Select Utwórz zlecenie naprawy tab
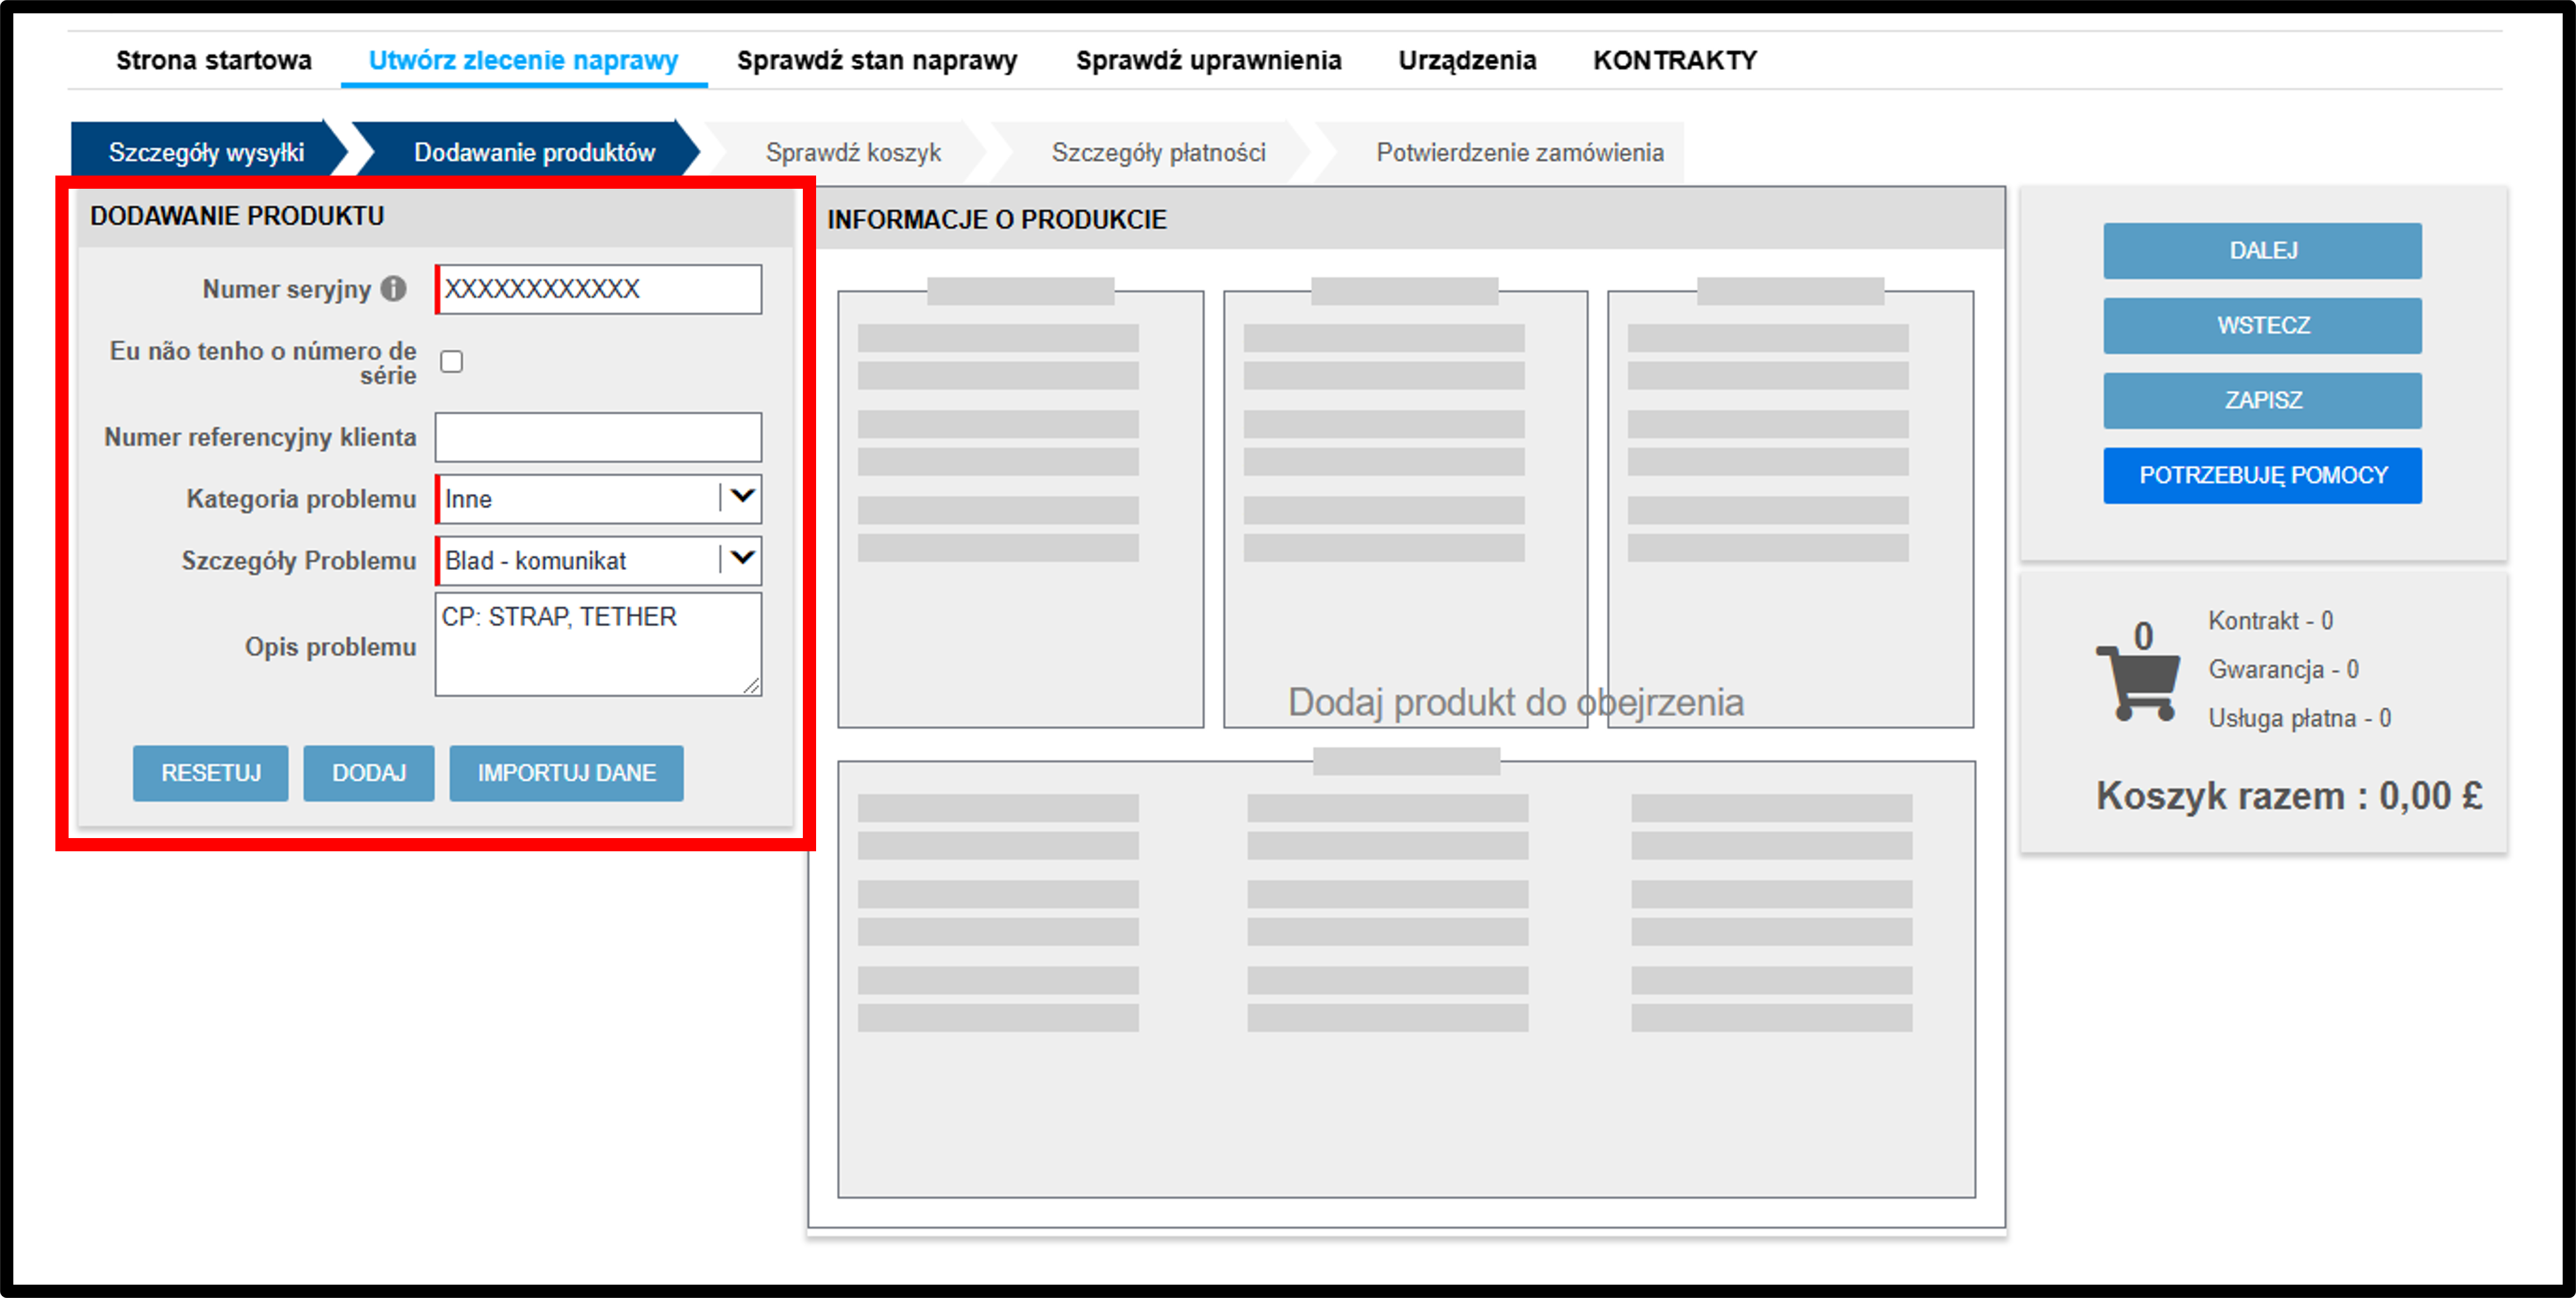 [524, 61]
